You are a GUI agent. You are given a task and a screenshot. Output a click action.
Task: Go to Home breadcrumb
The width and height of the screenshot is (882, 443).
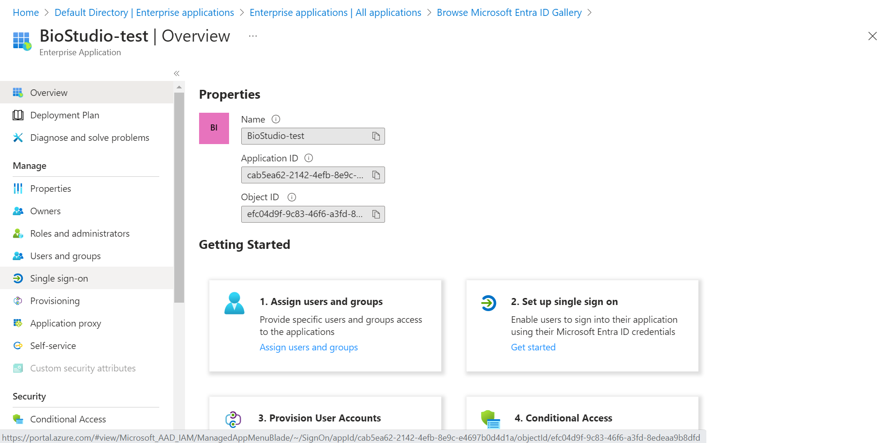click(x=26, y=13)
